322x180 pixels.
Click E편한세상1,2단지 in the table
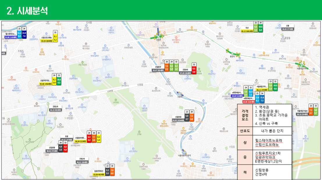tap(268, 161)
